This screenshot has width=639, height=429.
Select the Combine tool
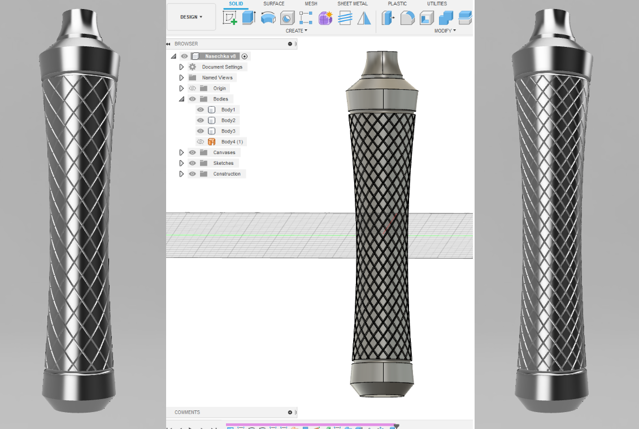(x=446, y=18)
